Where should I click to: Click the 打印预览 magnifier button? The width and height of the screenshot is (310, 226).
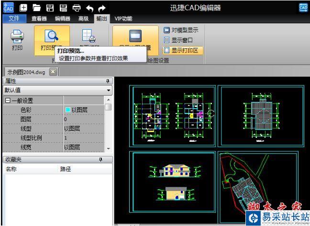click(x=52, y=40)
